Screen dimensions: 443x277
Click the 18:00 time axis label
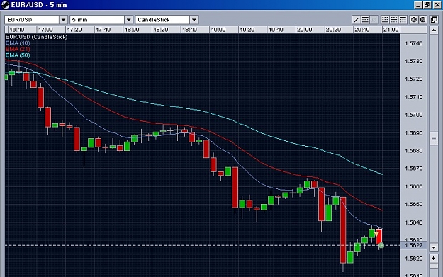[x=132, y=30]
